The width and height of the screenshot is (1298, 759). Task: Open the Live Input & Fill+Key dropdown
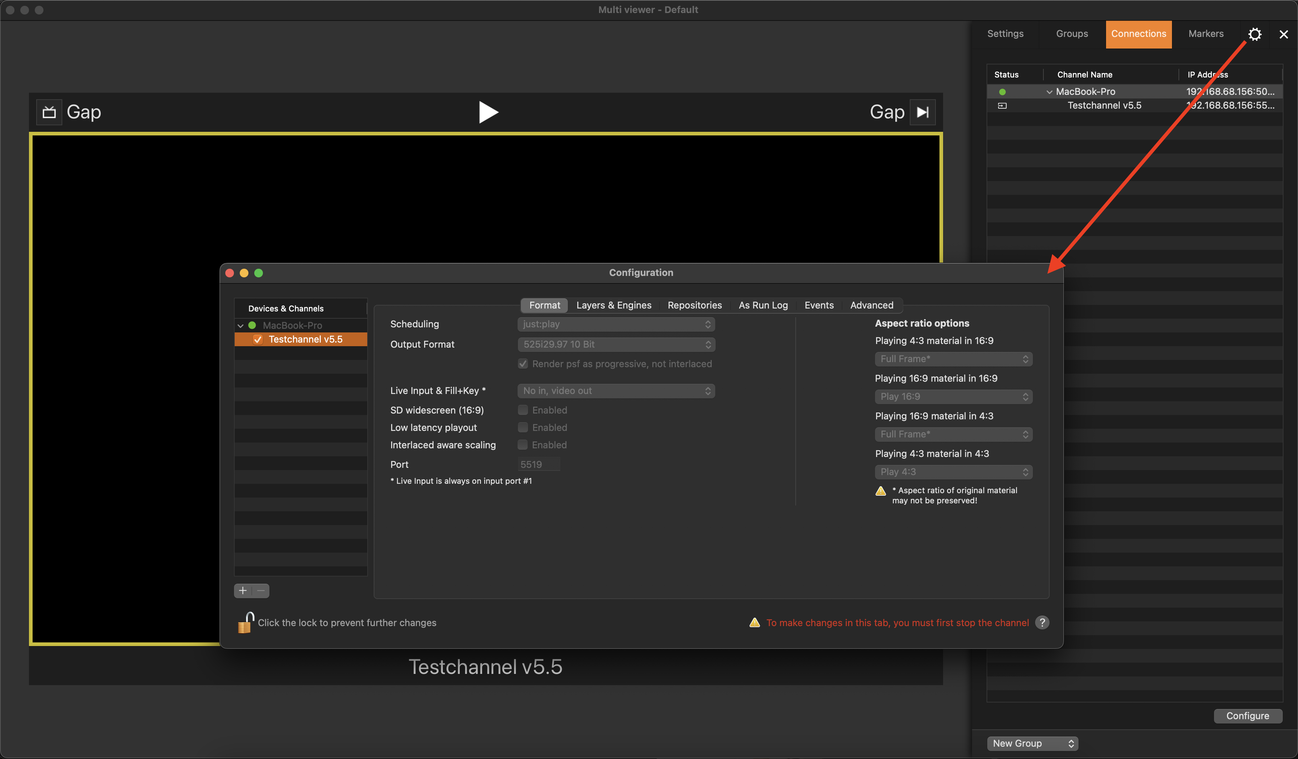616,390
